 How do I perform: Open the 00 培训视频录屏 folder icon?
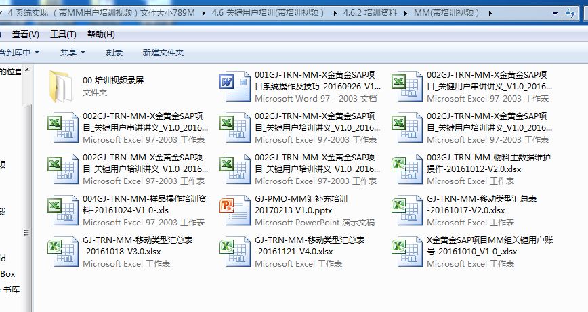[61, 86]
